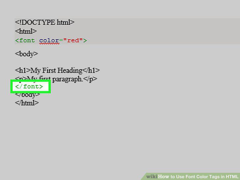
Task: Place cursor on the closing </body> tag
Action: [x=28, y=95]
